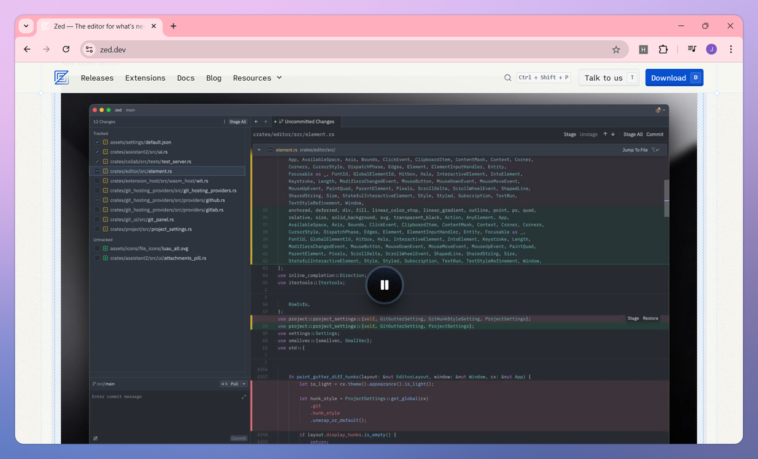Open the Chrome profile avatar
Screen dimensions: 758x459
click(711, 49)
